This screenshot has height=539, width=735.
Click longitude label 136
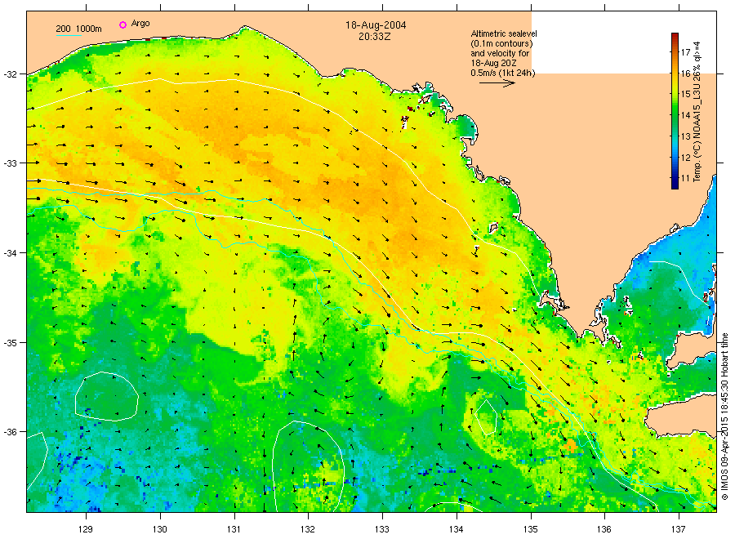pos(604,529)
